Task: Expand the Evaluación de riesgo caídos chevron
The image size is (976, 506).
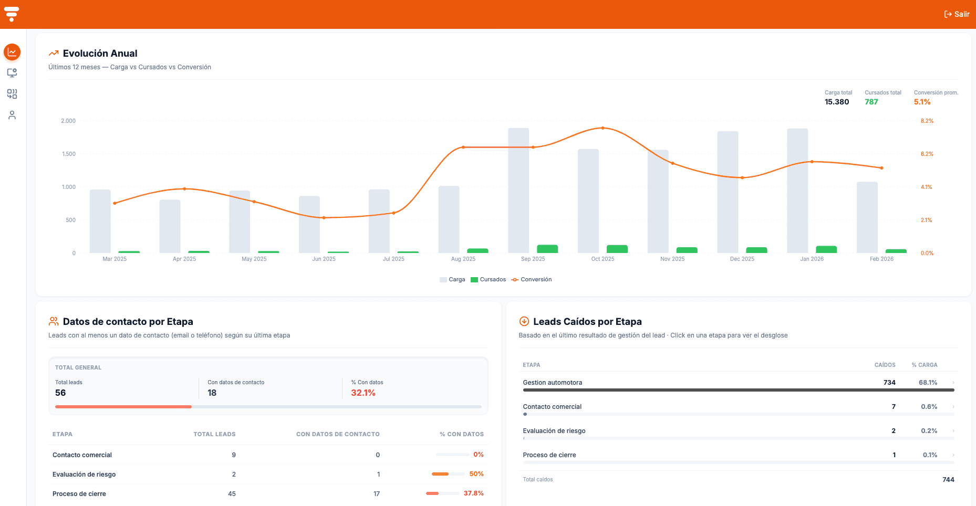Action: tap(953, 431)
